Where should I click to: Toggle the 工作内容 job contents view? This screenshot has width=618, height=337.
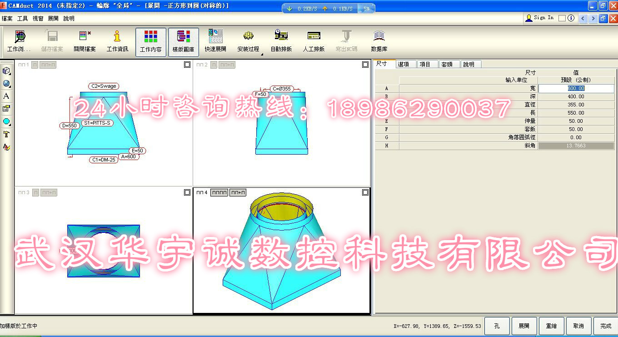point(150,42)
